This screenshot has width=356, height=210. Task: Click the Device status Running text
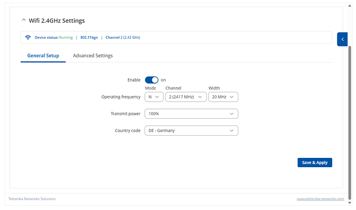(x=54, y=38)
